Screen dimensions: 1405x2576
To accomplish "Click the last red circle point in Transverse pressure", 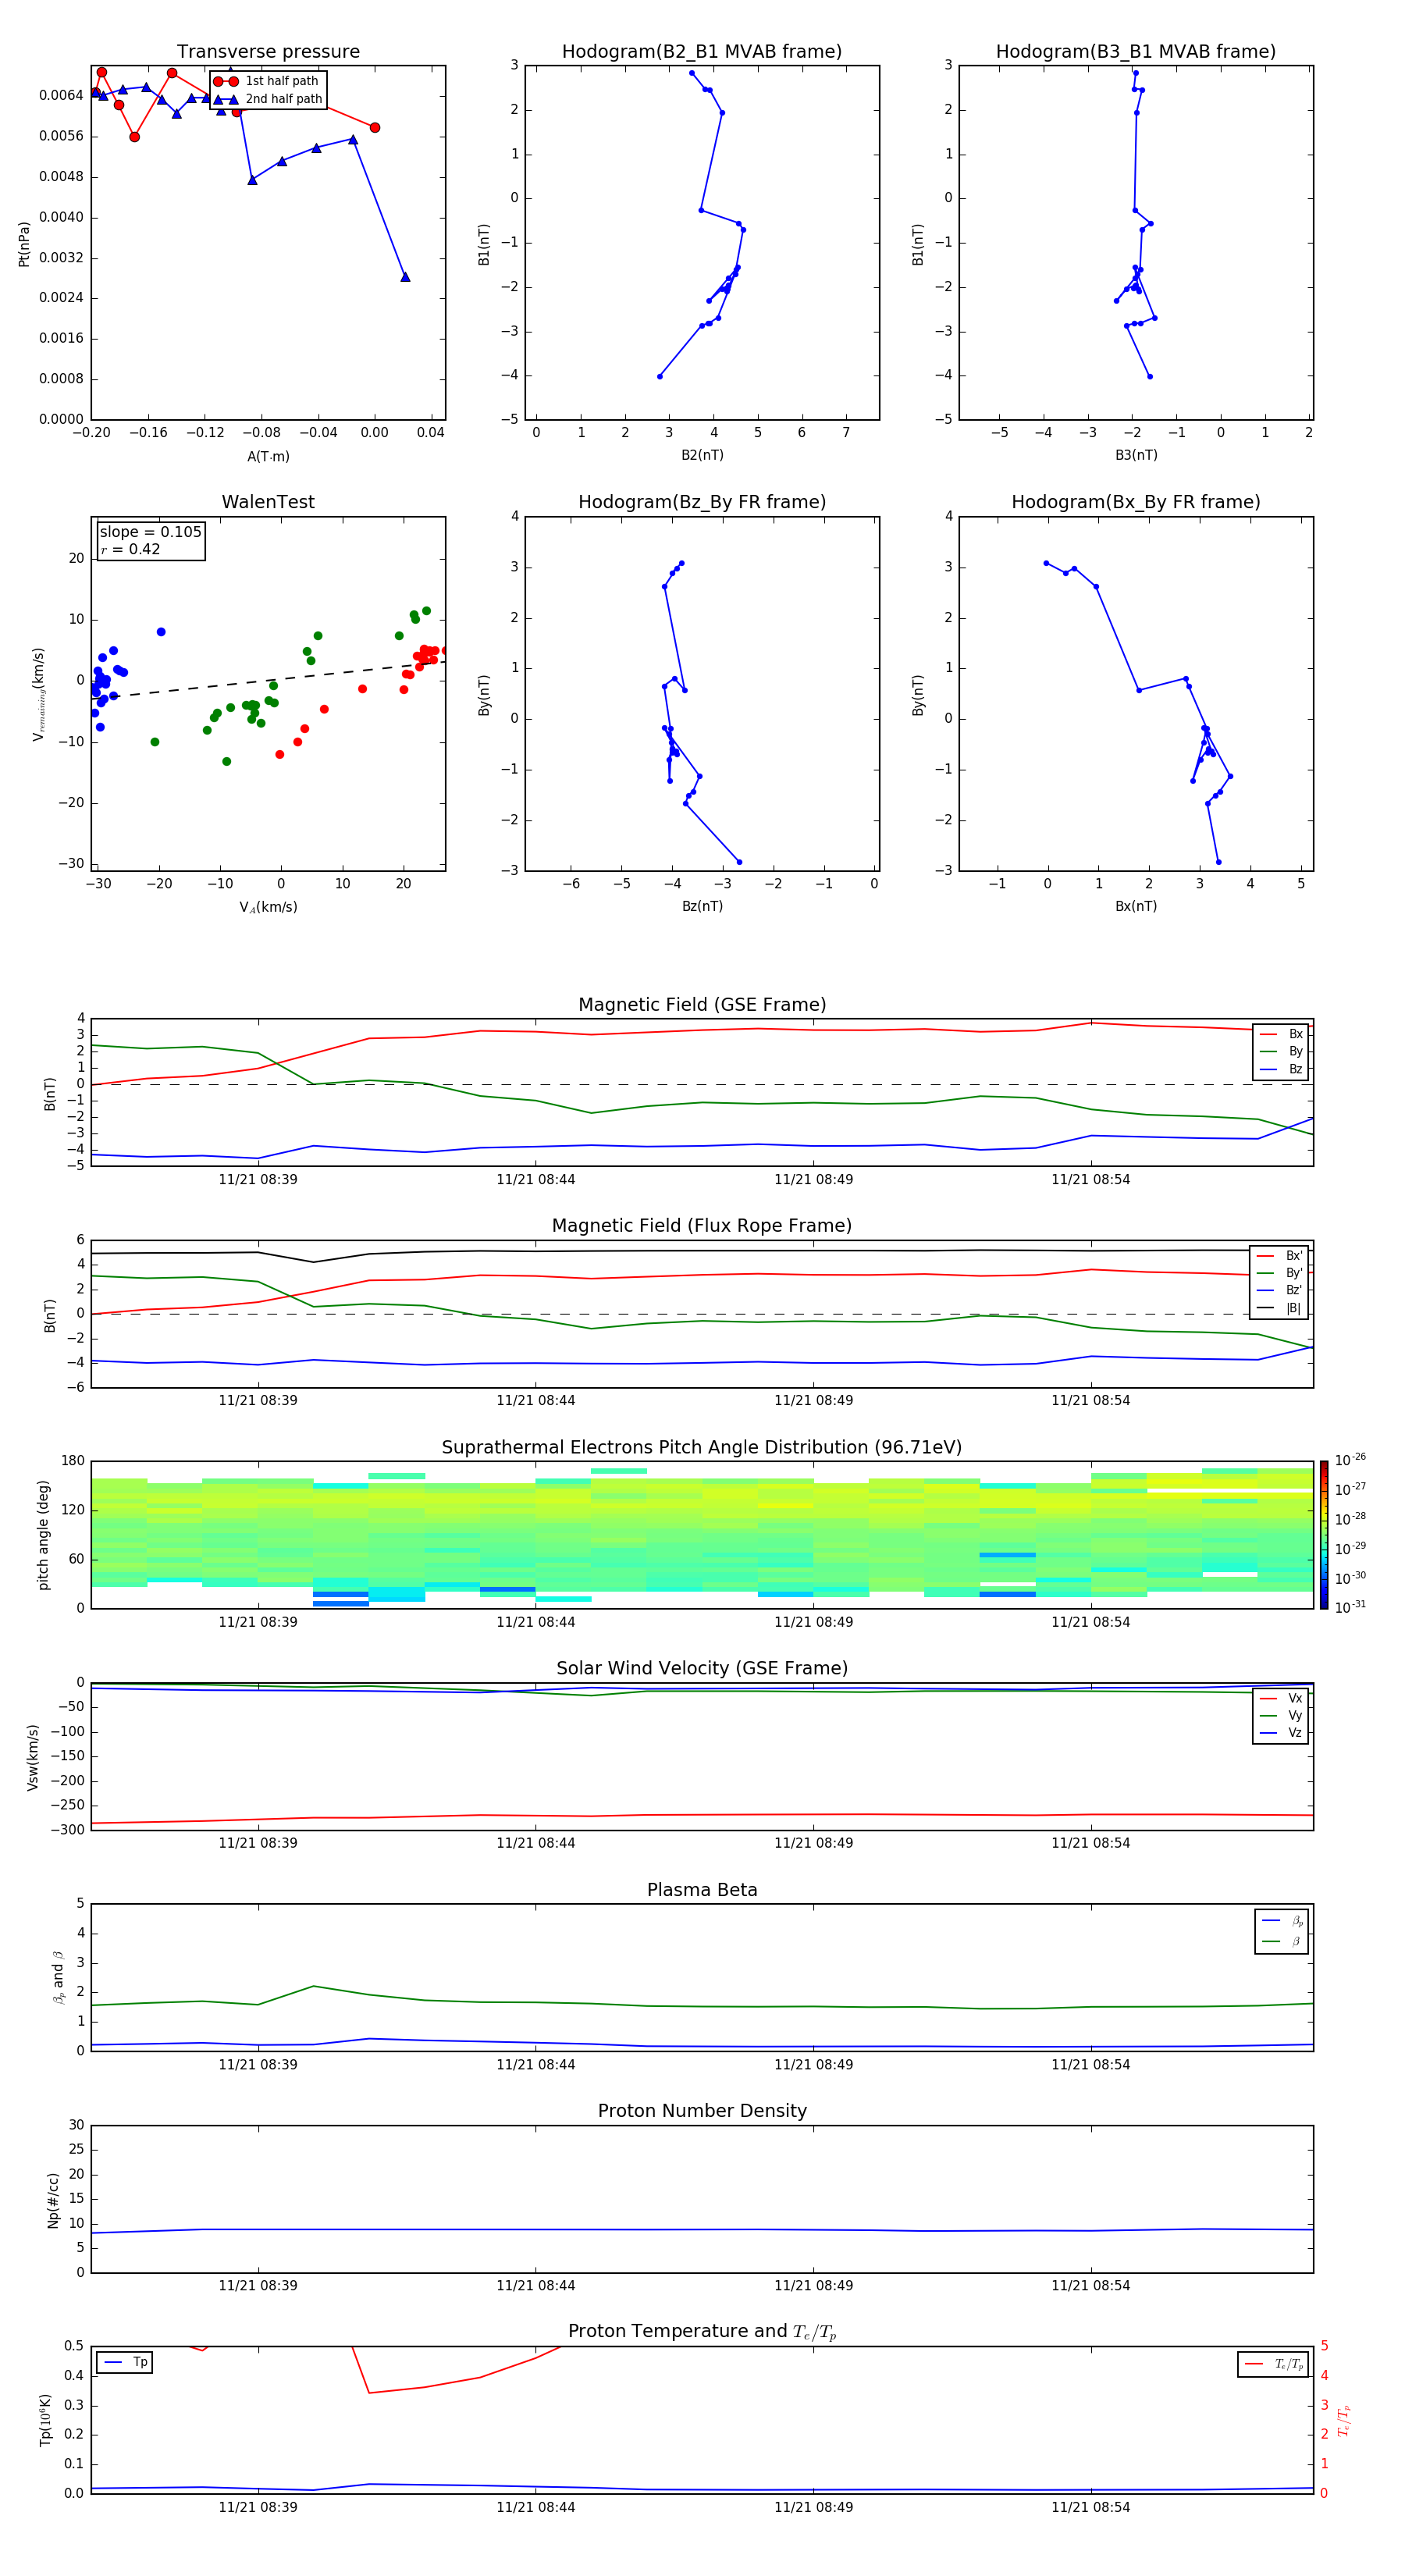I will tap(375, 127).
